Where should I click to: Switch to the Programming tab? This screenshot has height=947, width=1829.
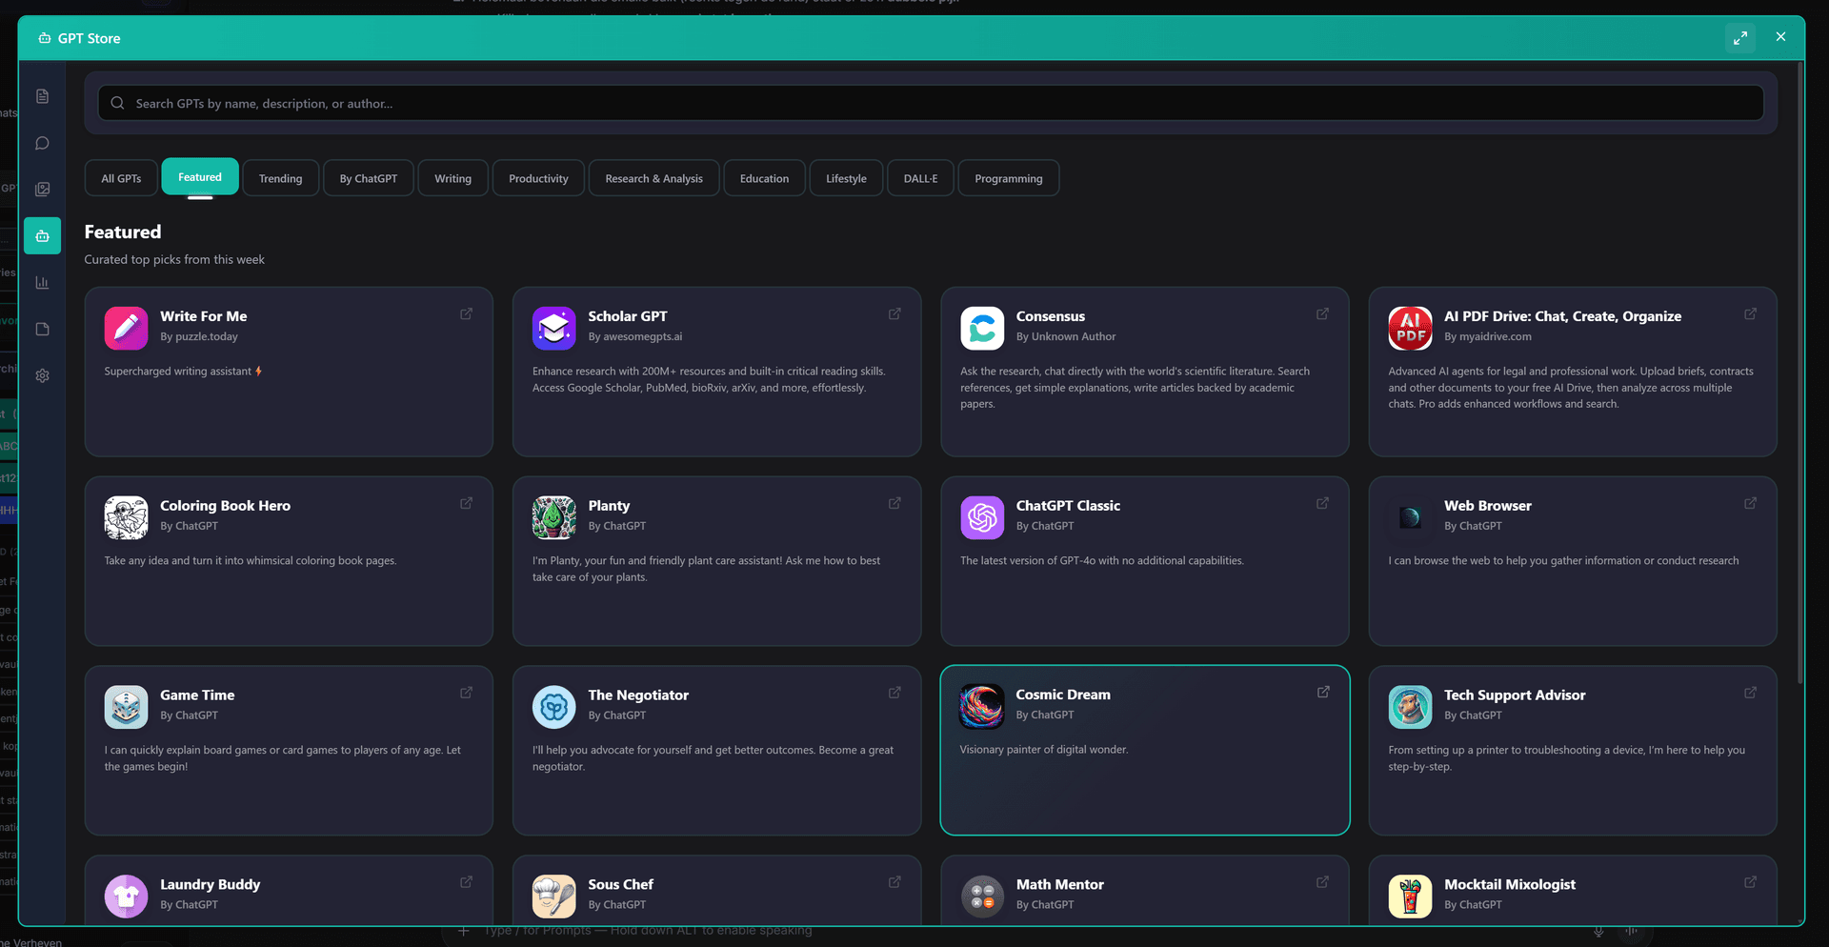coord(1008,177)
